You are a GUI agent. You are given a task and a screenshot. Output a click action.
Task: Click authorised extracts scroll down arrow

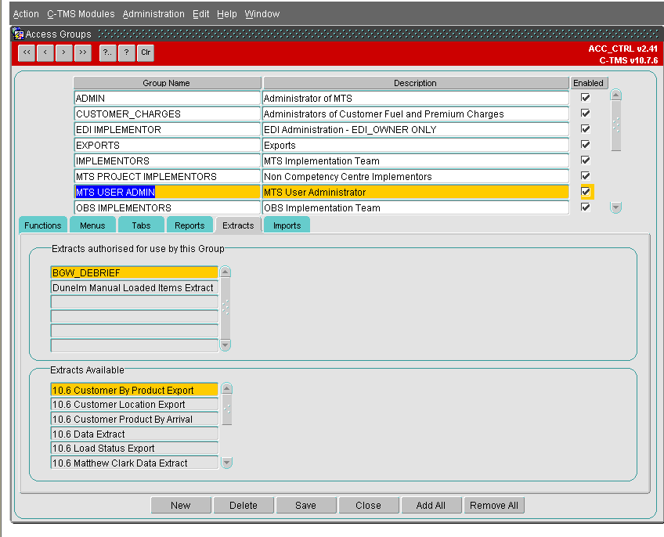click(x=226, y=345)
